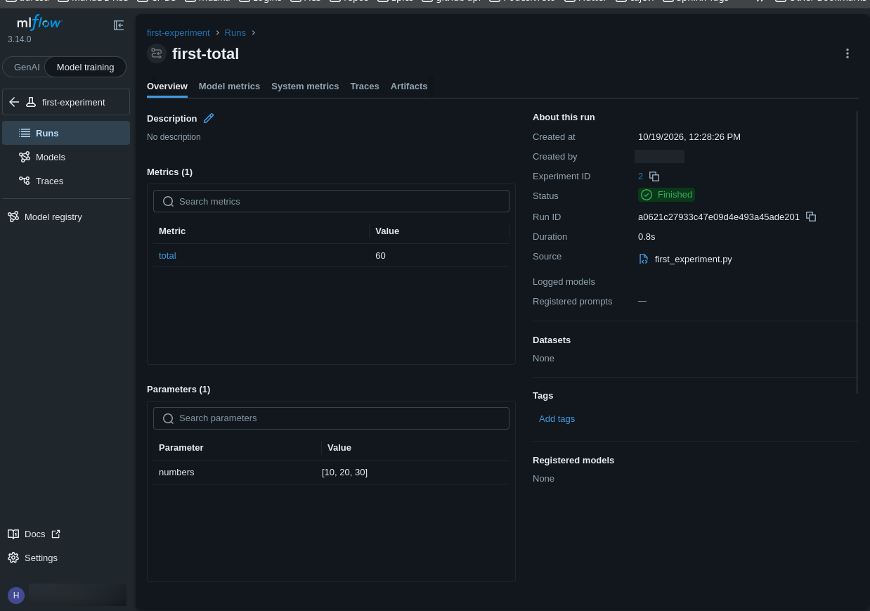870x611 pixels.
Task: Edit the description with the pencil icon
Action: (209, 118)
